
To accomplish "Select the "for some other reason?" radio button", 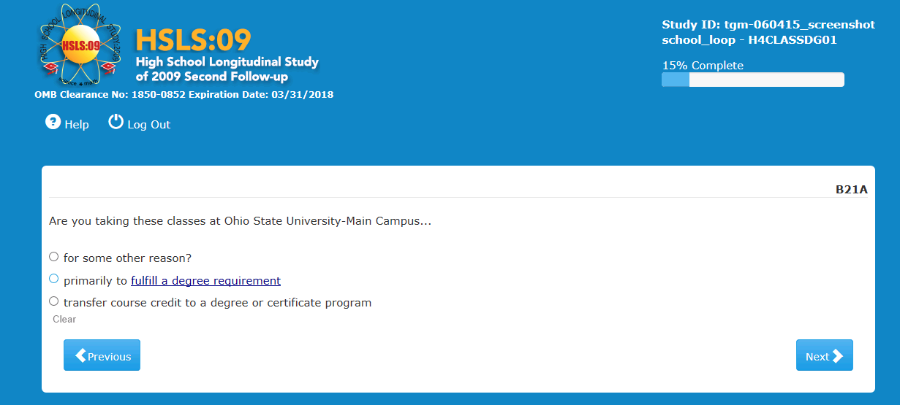I will tap(53, 257).
